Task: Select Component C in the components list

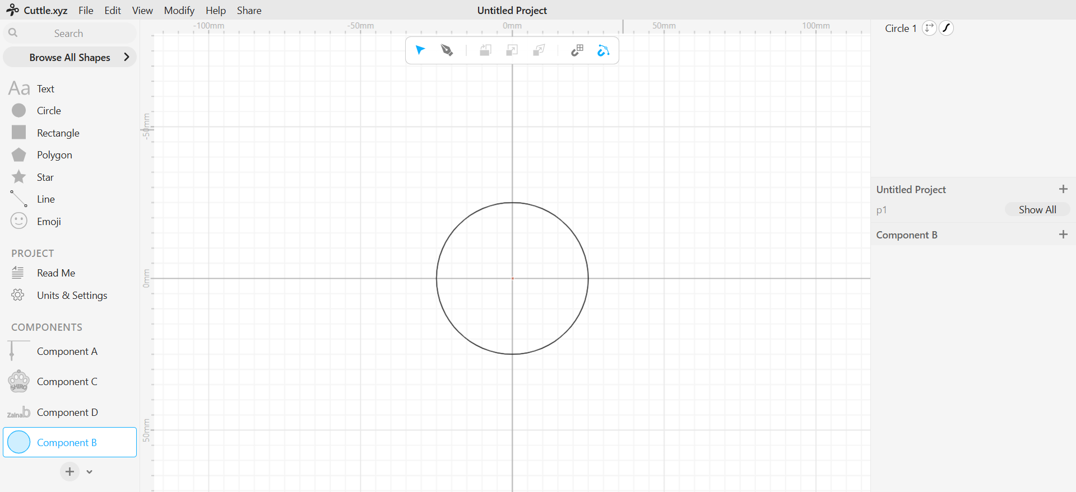Action: 69,381
